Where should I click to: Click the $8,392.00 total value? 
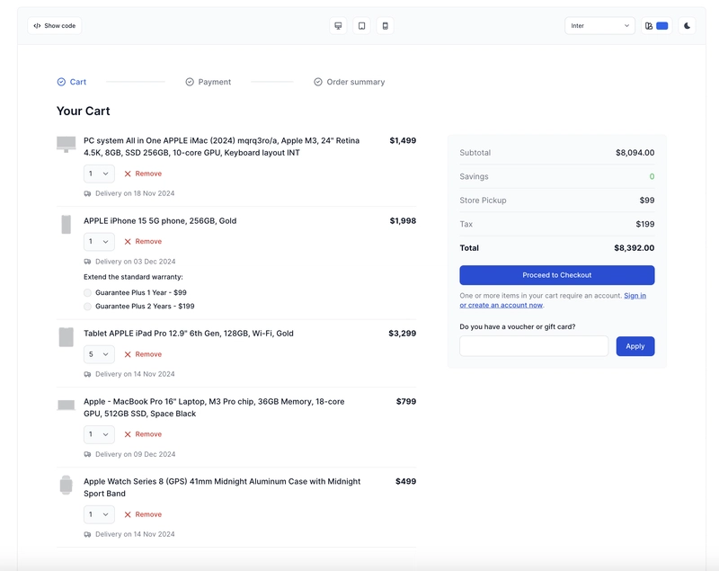click(x=635, y=248)
